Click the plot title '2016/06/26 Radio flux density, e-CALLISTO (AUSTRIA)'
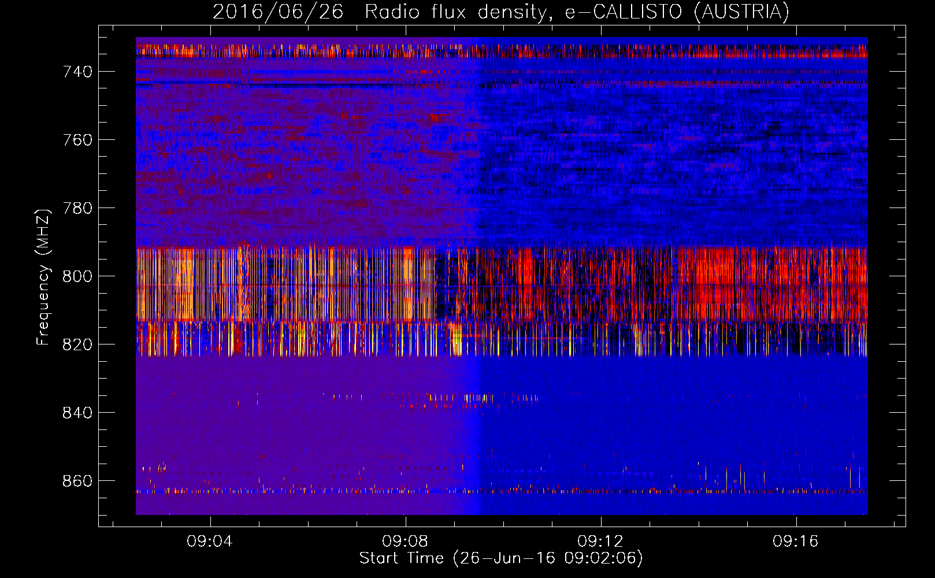The width and height of the screenshot is (935, 578). 501,12
